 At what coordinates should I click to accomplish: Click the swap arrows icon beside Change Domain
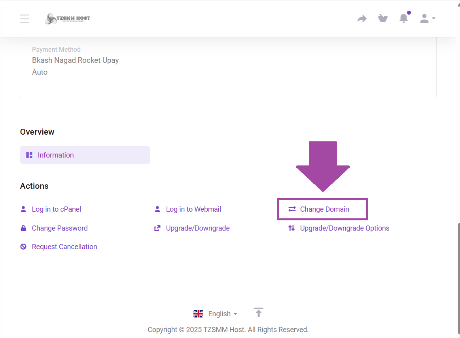pos(292,209)
